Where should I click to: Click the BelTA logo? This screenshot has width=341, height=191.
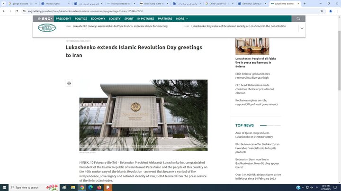click(47, 28)
